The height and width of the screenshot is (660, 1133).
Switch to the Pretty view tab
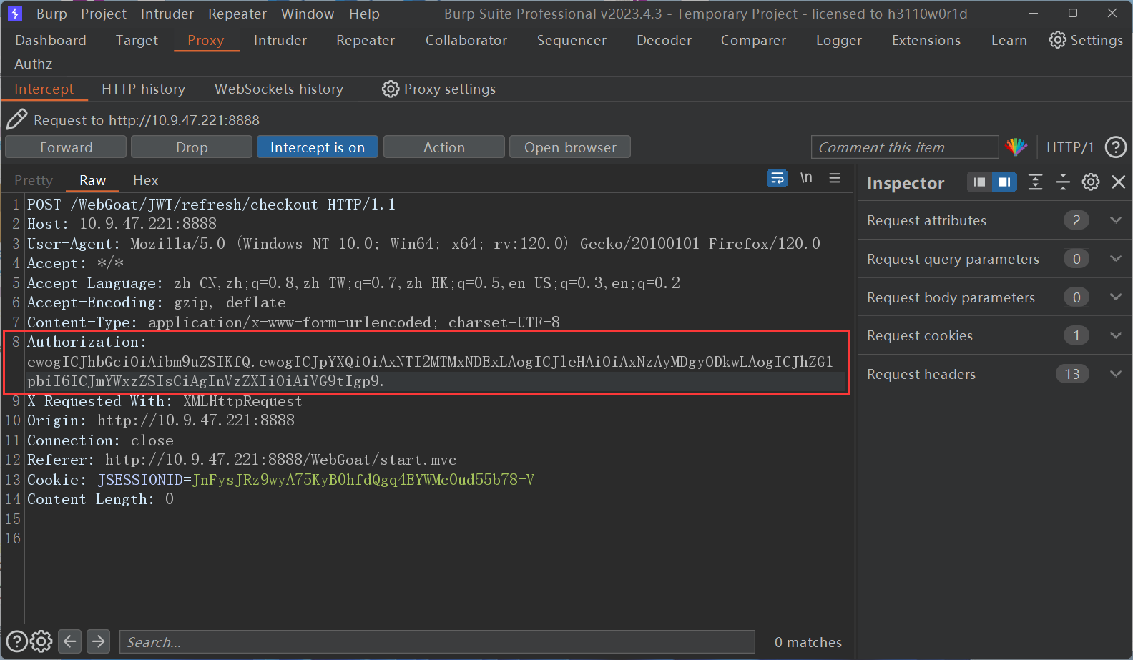coord(34,180)
